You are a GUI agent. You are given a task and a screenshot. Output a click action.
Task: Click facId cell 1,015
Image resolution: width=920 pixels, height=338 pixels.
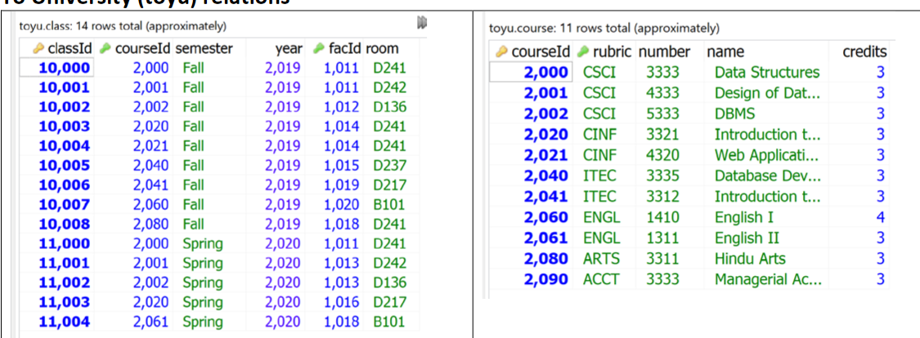click(x=341, y=166)
